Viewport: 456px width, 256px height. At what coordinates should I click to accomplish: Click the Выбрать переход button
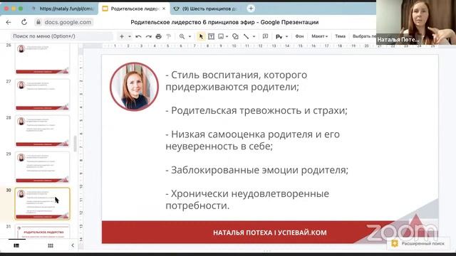(x=364, y=36)
